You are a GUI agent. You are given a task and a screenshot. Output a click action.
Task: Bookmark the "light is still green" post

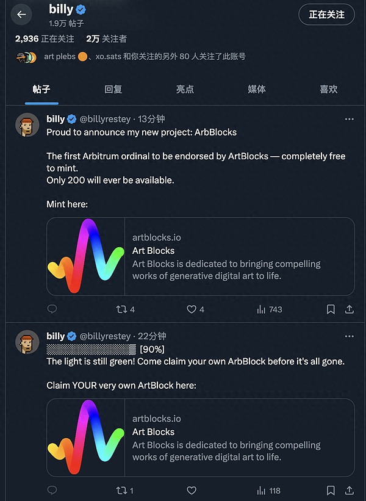tap(331, 490)
